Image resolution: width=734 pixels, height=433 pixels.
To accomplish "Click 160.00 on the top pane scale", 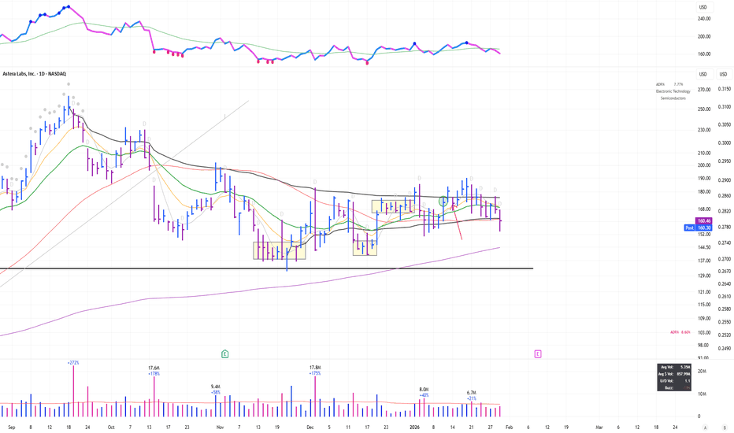I will 704,54.
